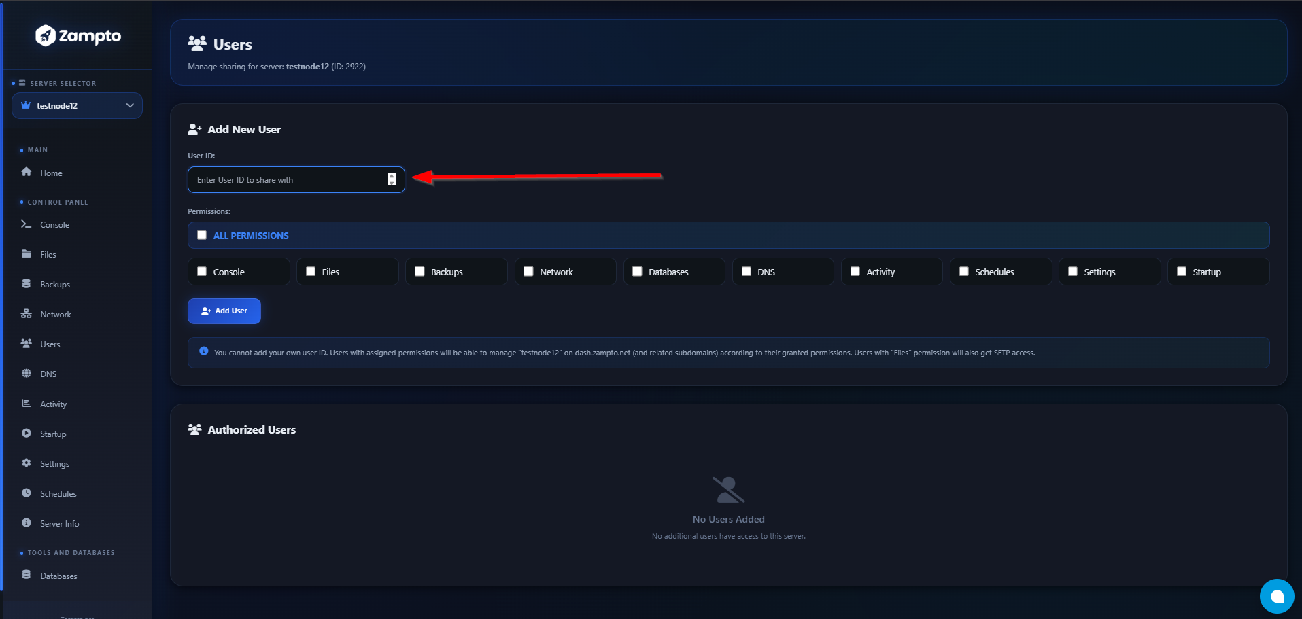Click the Files folder icon in sidebar

[x=27, y=254]
